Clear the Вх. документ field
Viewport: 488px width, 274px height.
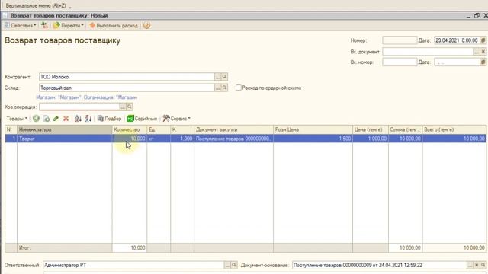coord(483,52)
